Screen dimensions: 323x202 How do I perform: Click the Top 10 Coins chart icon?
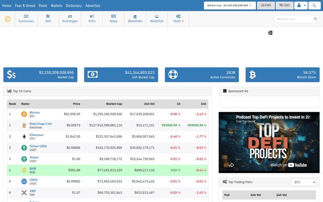(9, 91)
